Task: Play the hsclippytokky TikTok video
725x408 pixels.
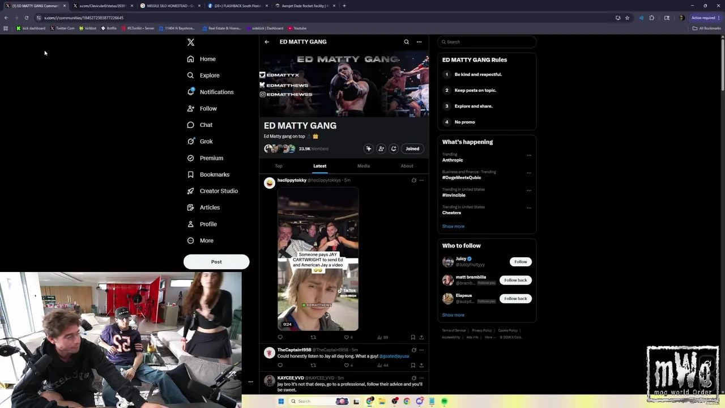Action: coord(318,259)
